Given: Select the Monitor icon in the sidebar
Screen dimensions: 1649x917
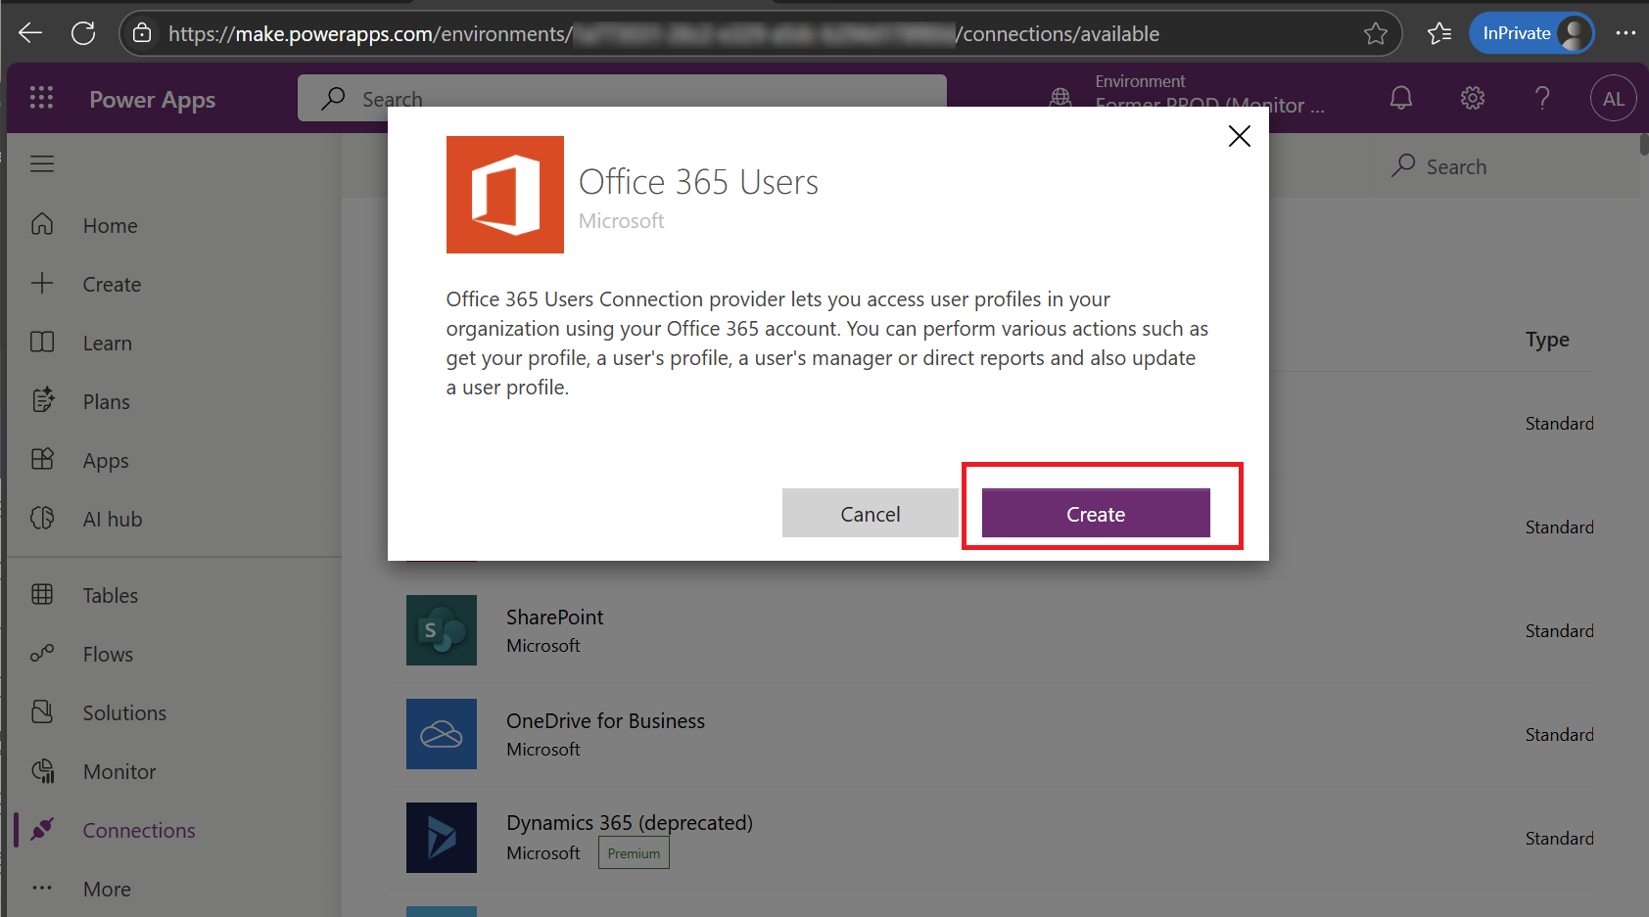Looking at the screenshot, I should point(118,771).
